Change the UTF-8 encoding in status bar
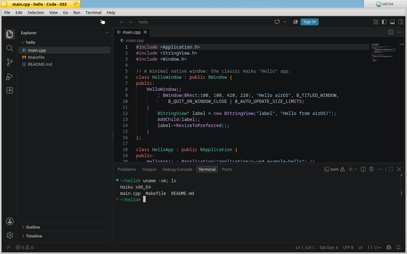 348,247
